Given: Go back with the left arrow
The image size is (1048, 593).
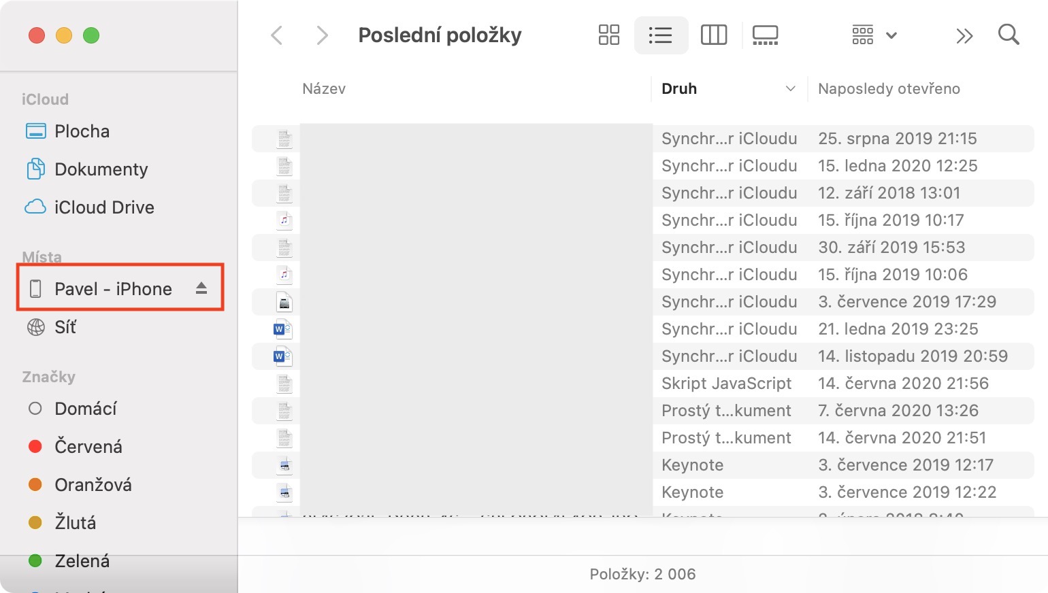Looking at the screenshot, I should click(277, 35).
